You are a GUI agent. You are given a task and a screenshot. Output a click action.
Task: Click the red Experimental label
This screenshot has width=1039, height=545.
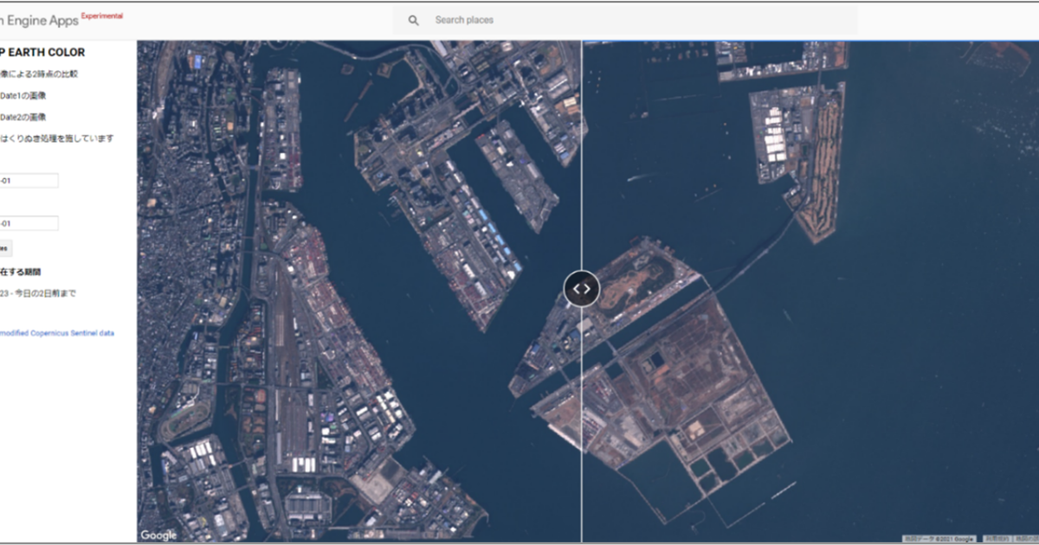click(102, 16)
